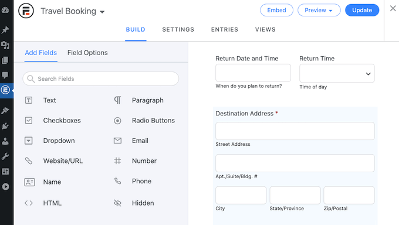Switch to the Settings tab
This screenshot has width=399, height=225.
point(178,29)
